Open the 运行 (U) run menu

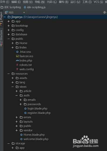coord(75,2)
